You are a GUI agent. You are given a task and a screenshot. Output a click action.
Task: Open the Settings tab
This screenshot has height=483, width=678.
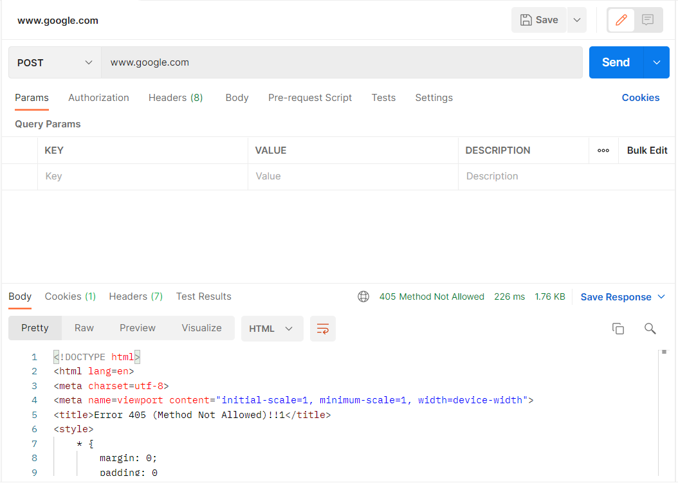click(x=434, y=98)
